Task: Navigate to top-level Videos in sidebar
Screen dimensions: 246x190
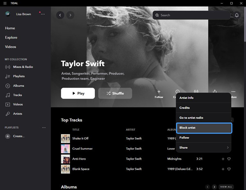Action: [x=11, y=47]
